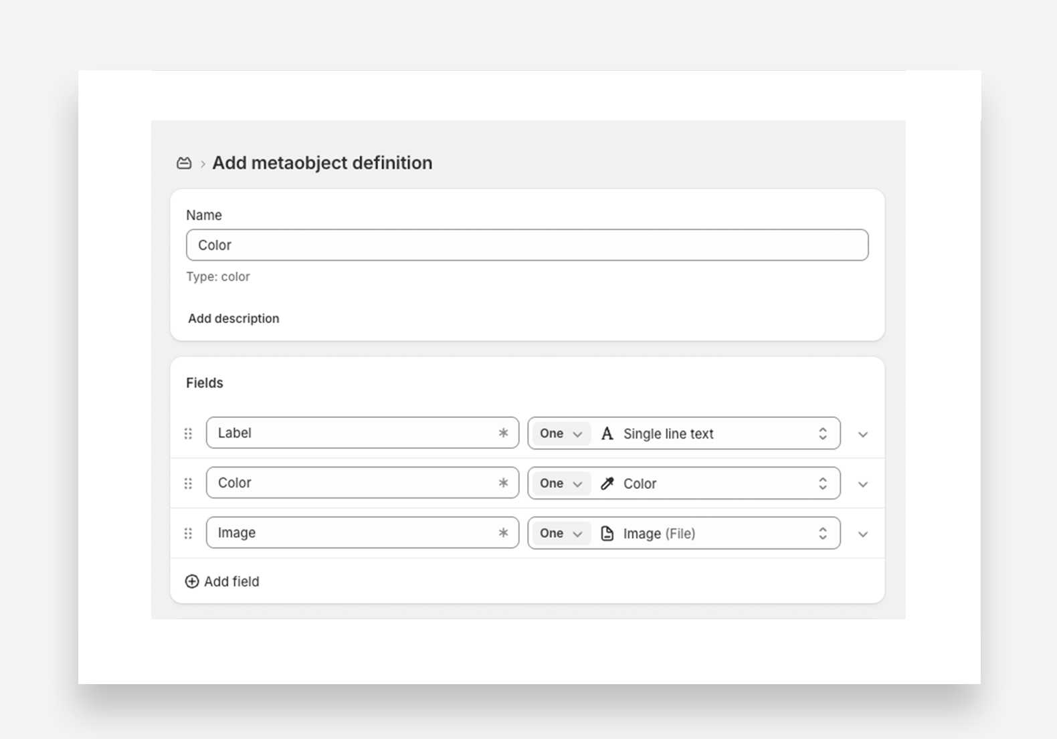Click the Color field name input

(363, 482)
